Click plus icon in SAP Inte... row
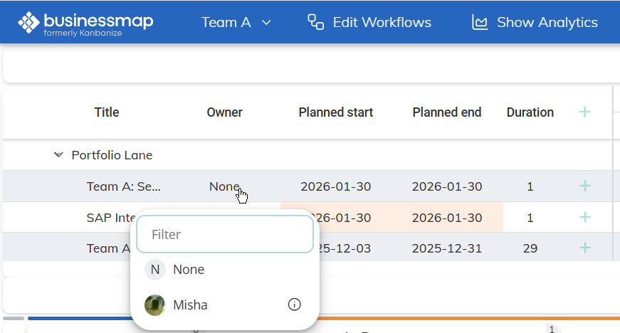620x333 pixels. click(x=584, y=217)
